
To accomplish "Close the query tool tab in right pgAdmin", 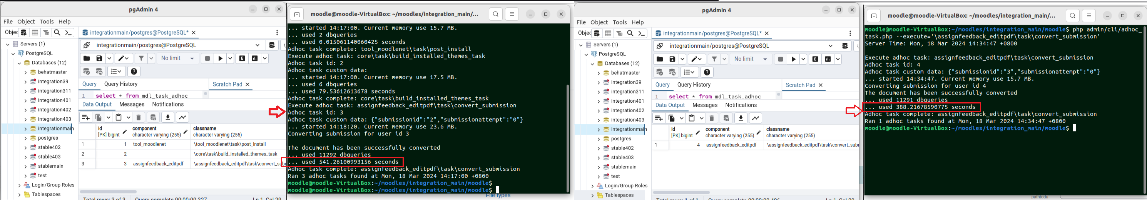I will tap(767, 33).
